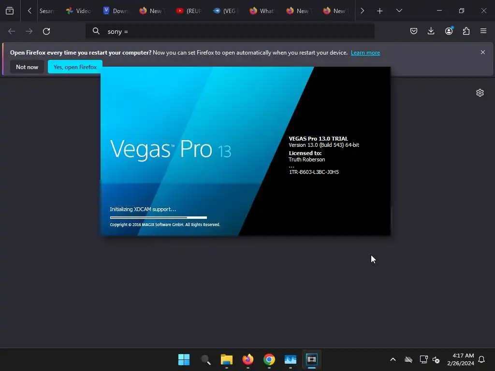Open the Firefox account icon
Image resolution: width=495 pixels, height=371 pixels.
[x=449, y=31]
